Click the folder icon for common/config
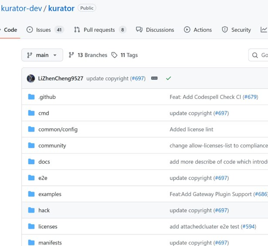Image resolution: width=268 pixels, height=246 pixels. click(31, 129)
